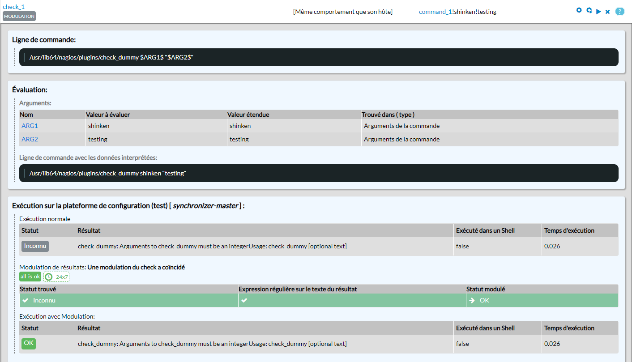Click the grey Inconnu status badge
Screen dimensions: 632x362
coord(35,246)
